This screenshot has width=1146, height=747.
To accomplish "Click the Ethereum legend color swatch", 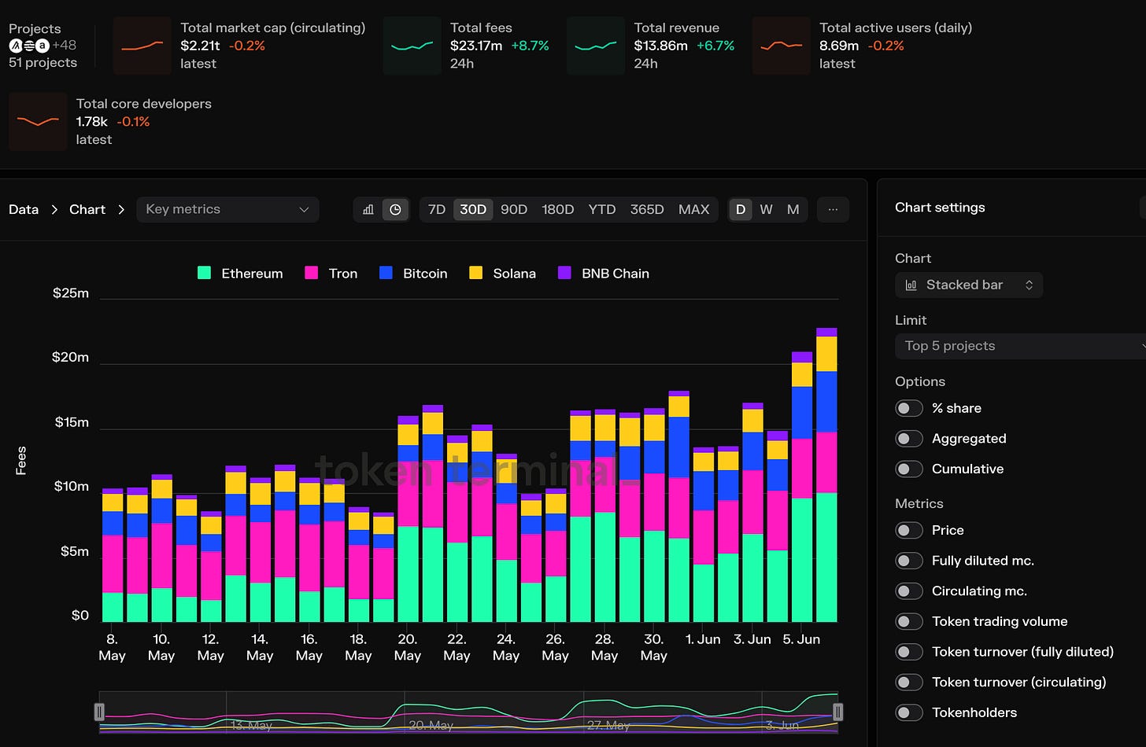I will 204,273.
